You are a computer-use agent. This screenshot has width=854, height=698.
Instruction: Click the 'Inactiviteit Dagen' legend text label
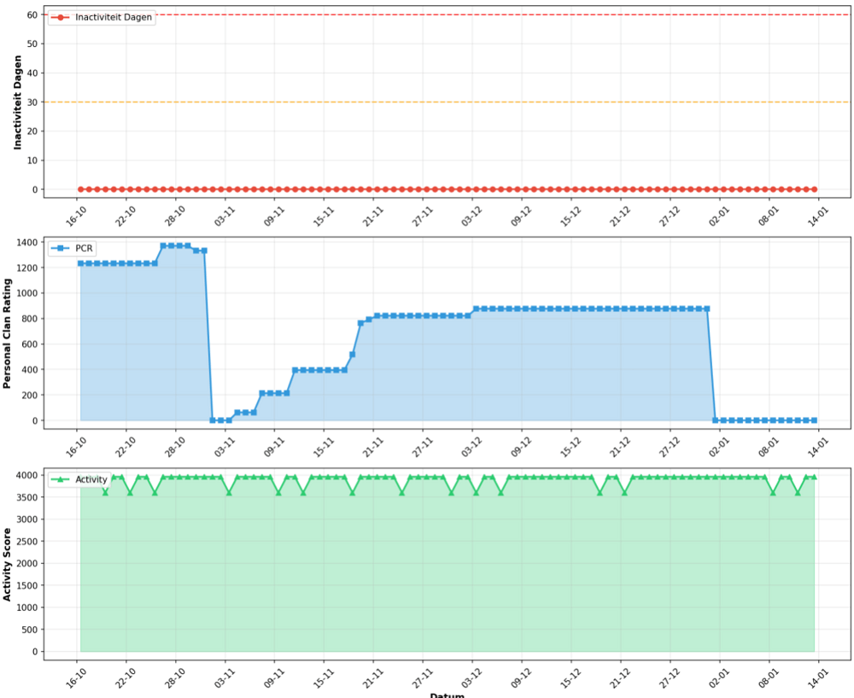(114, 17)
